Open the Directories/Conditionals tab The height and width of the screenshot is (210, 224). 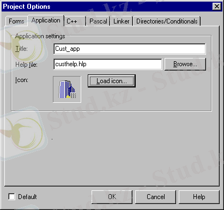coord(167,21)
